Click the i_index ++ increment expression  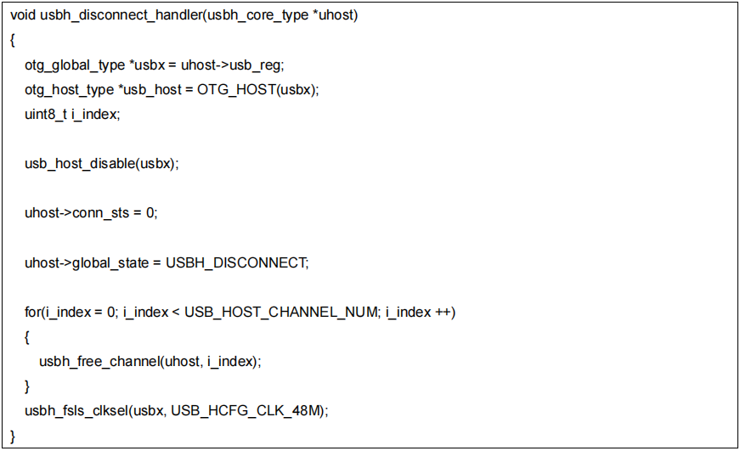coord(419,312)
